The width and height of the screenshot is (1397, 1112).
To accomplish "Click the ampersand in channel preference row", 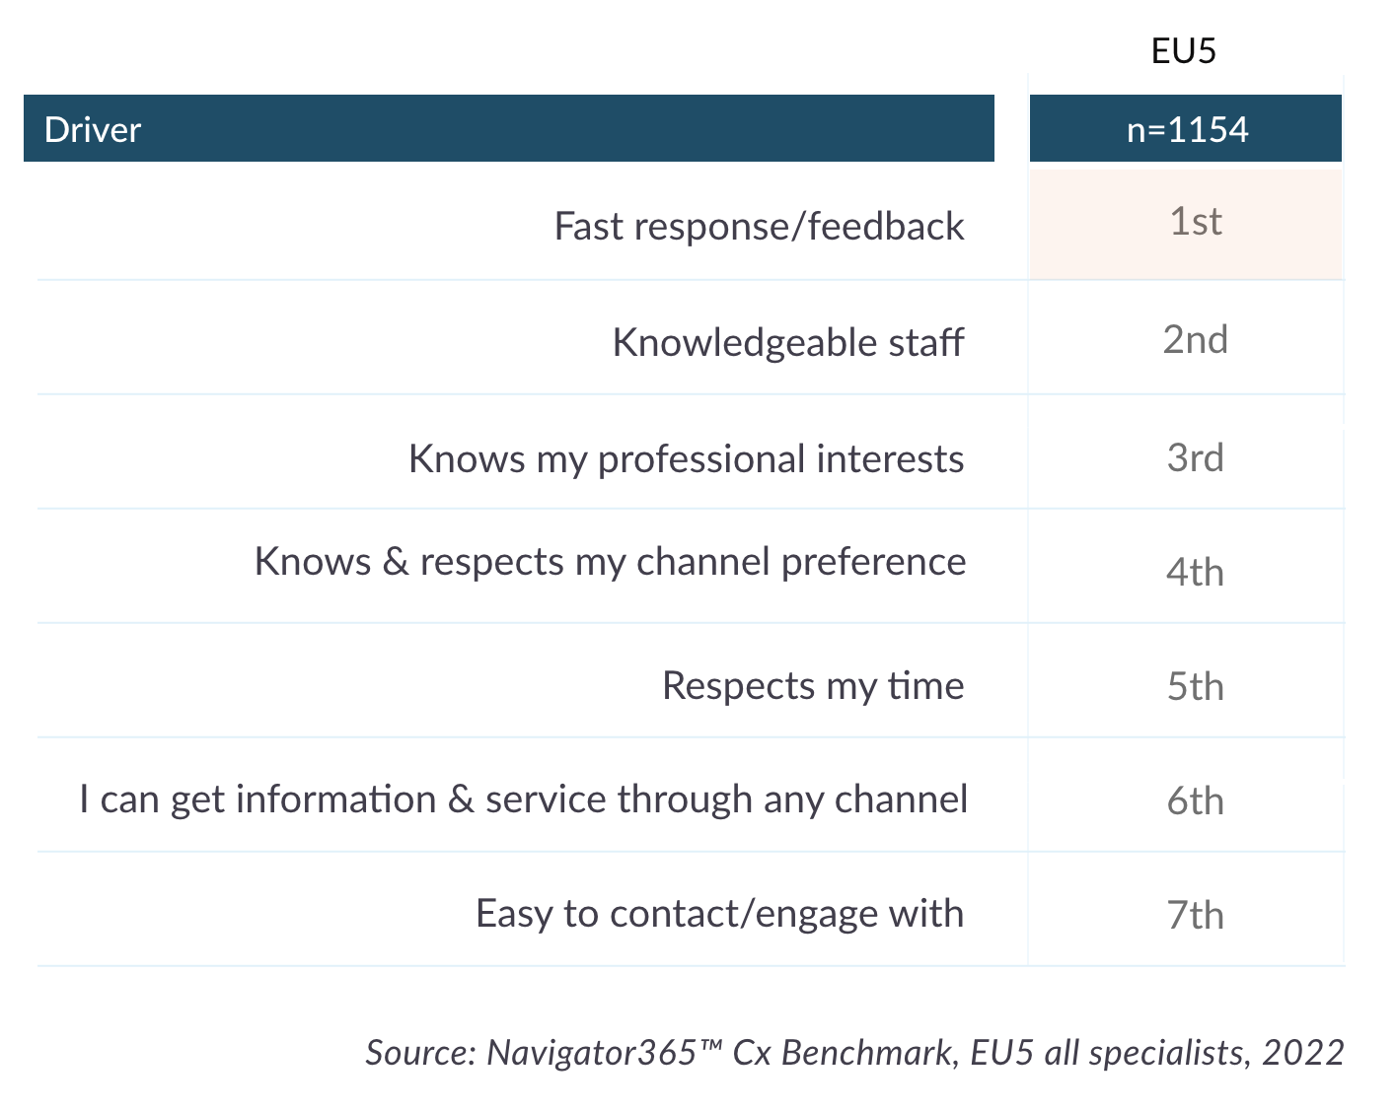I will click(x=395, y=562).
